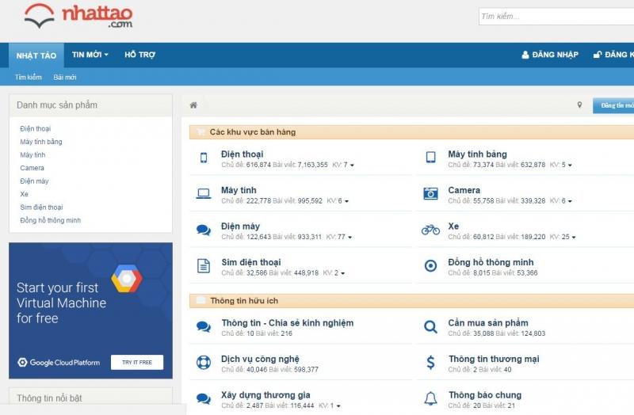The height and width of the screenshot is (415, 634).
Task: Click the magnifier icon beside Cần mua sản phẩm
Action: [430, 326]
